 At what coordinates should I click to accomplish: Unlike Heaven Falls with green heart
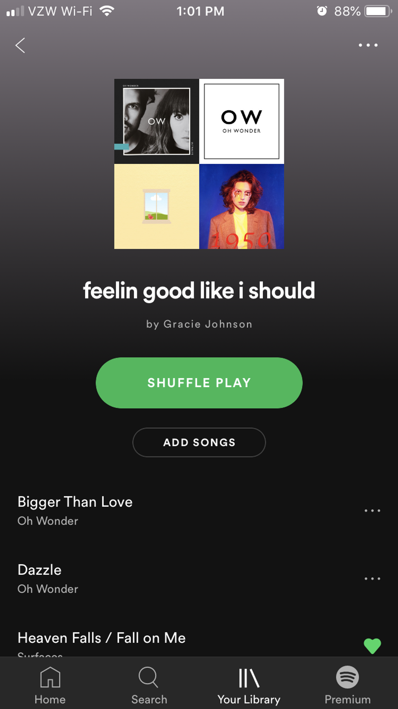click(x=372, y=646)
